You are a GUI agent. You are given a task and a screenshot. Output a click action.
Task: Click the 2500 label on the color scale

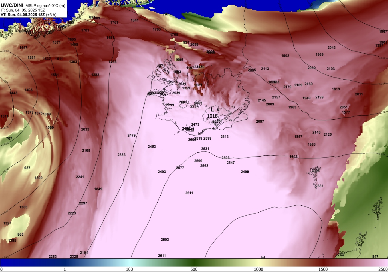pos(383,269)
